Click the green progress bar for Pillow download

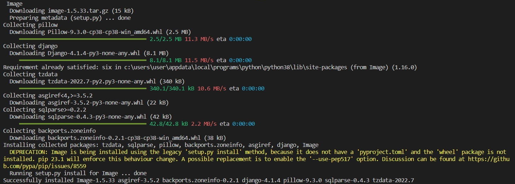click(x=82, y=39)
